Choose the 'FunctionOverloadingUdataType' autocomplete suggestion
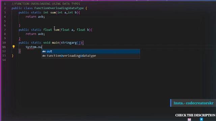The image size is (216, 121). (91, 56)
